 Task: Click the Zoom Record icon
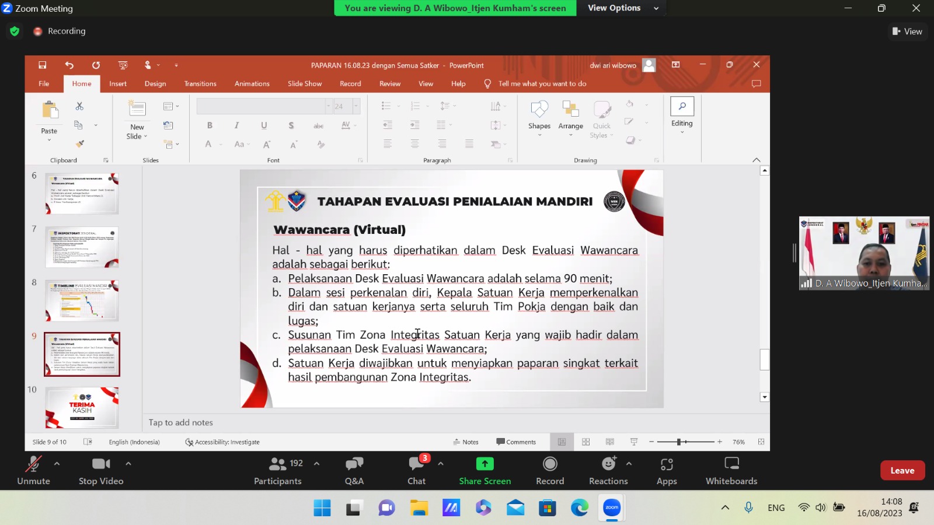tap(550, 470)
